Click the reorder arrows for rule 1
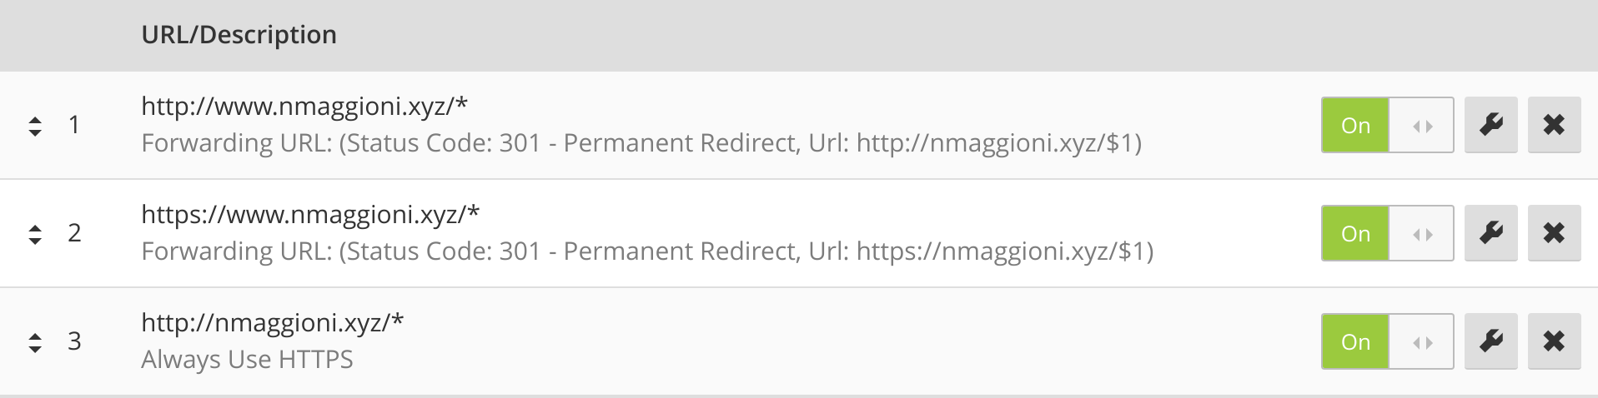 35,126
